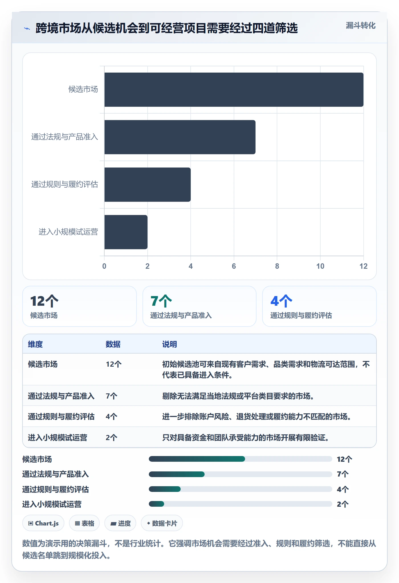
Task: Click the 数据卡片 chip
Action: 162,523
